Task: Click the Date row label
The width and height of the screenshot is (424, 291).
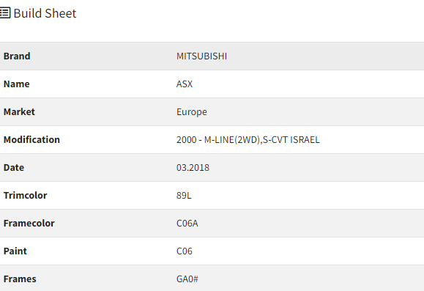Action: pyautogui.click(x=14, y=168)
